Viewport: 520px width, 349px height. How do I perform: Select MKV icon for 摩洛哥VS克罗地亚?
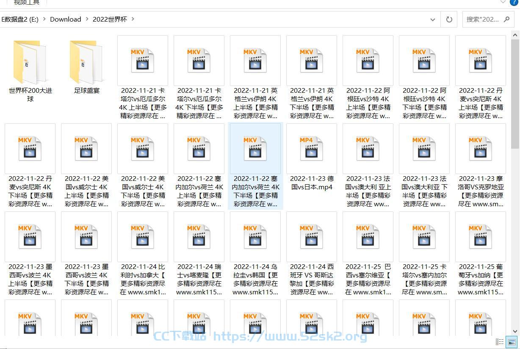tap(481, 149)
